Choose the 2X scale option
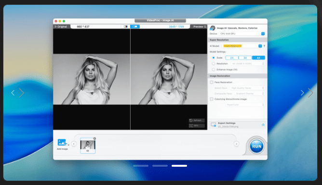 pos(232,58)
